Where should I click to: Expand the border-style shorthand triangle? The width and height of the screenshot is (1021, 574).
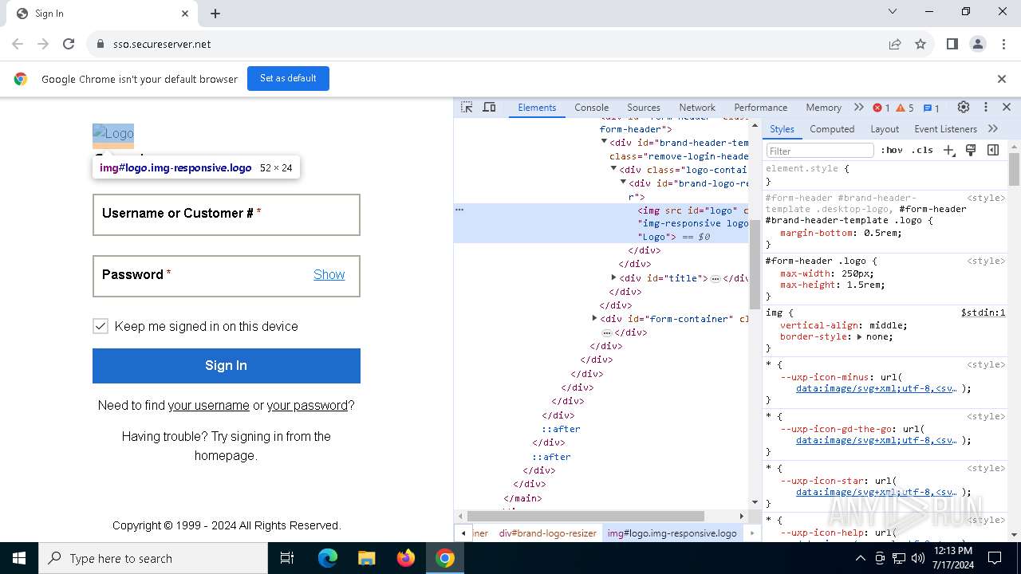(x=860, y=337)
